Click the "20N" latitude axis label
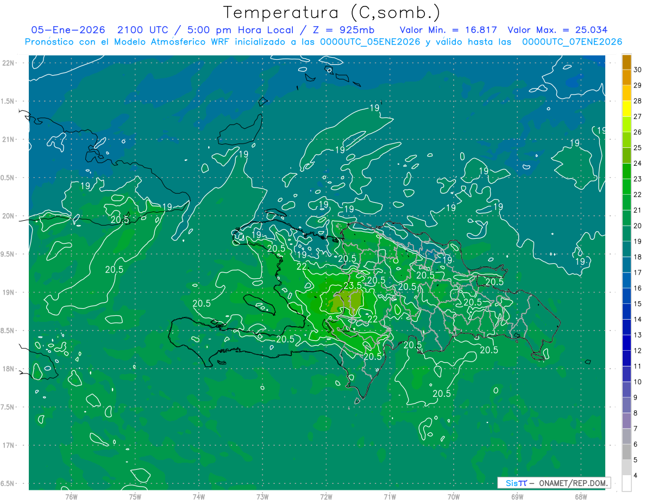Viewport: 652px width, 504px height. pyautogui.click(x=8, y=216)
